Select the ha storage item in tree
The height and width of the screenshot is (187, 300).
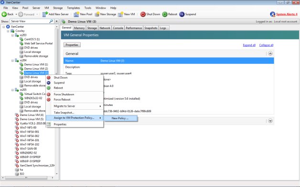point(21,170)
